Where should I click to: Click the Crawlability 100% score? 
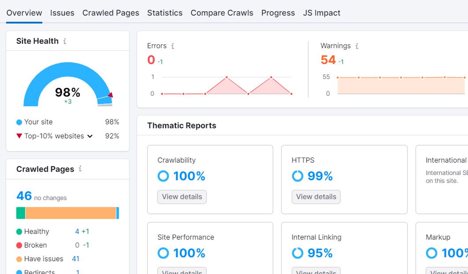click(189, 176)
